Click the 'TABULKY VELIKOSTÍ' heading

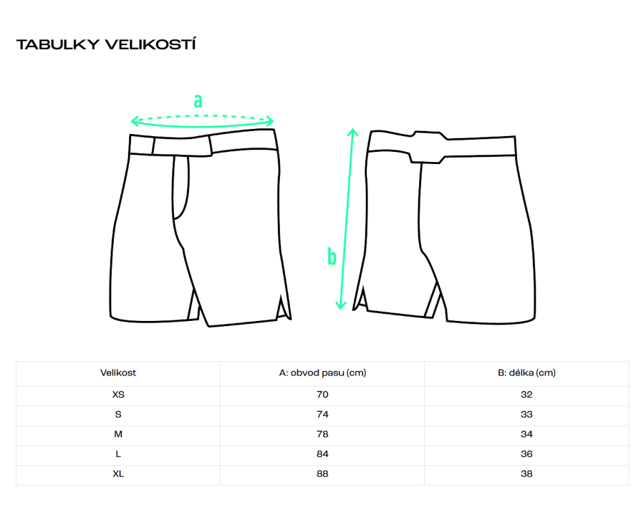pyautogui.click(x=106, y=44)
